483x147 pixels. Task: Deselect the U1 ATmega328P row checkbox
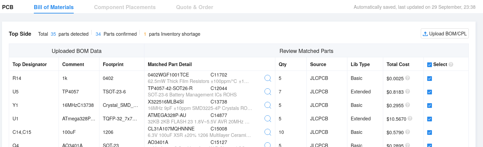(x=430, y=119)
